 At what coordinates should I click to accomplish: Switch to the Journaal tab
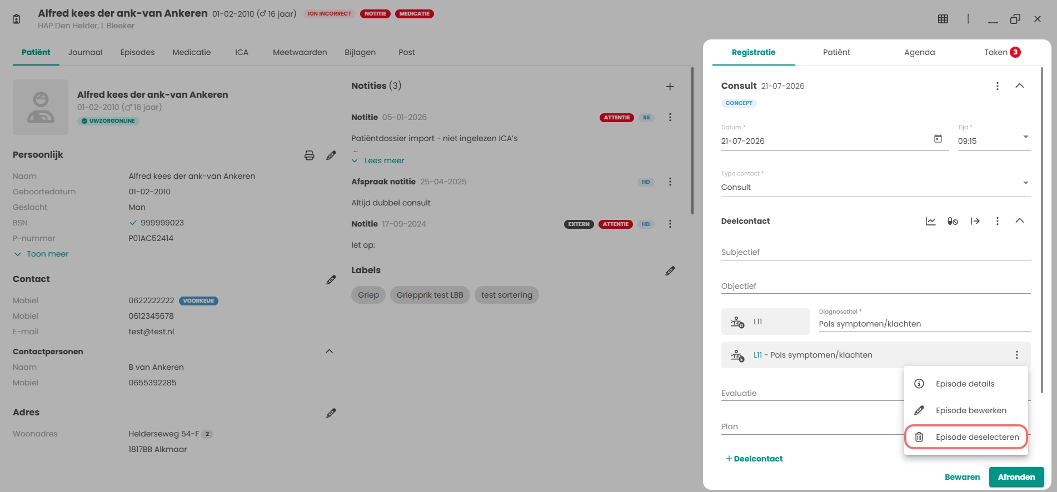(x=86, y=52)
